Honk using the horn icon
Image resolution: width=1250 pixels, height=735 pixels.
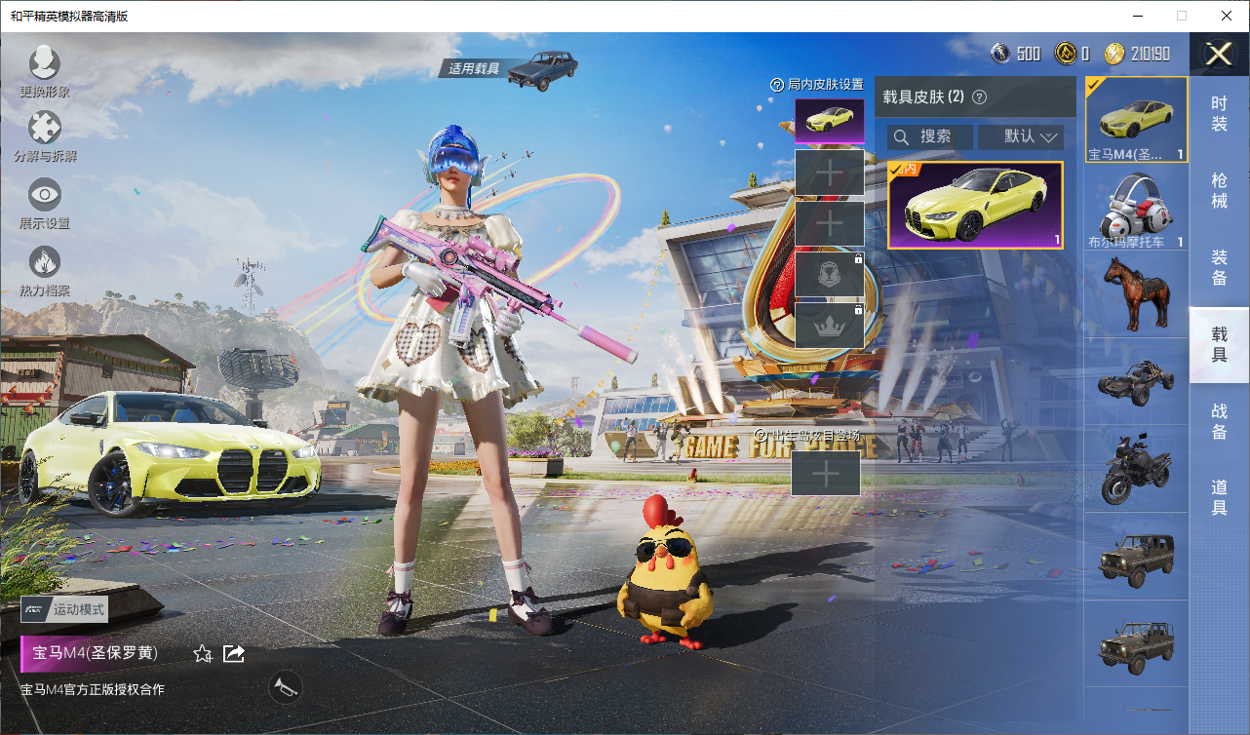pyautogui.click(x=284, y=687)
